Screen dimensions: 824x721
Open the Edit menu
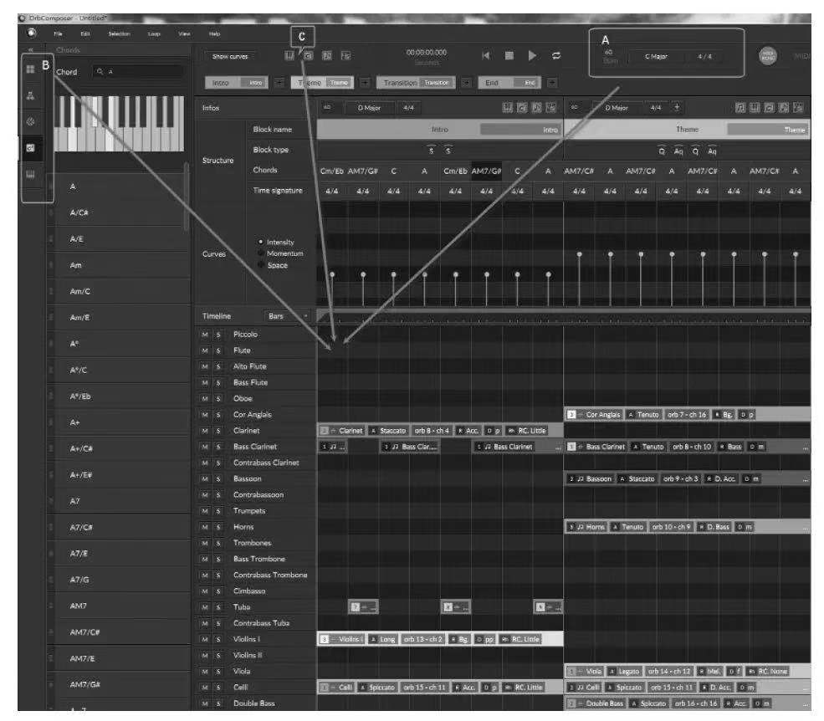pos(85,33)
